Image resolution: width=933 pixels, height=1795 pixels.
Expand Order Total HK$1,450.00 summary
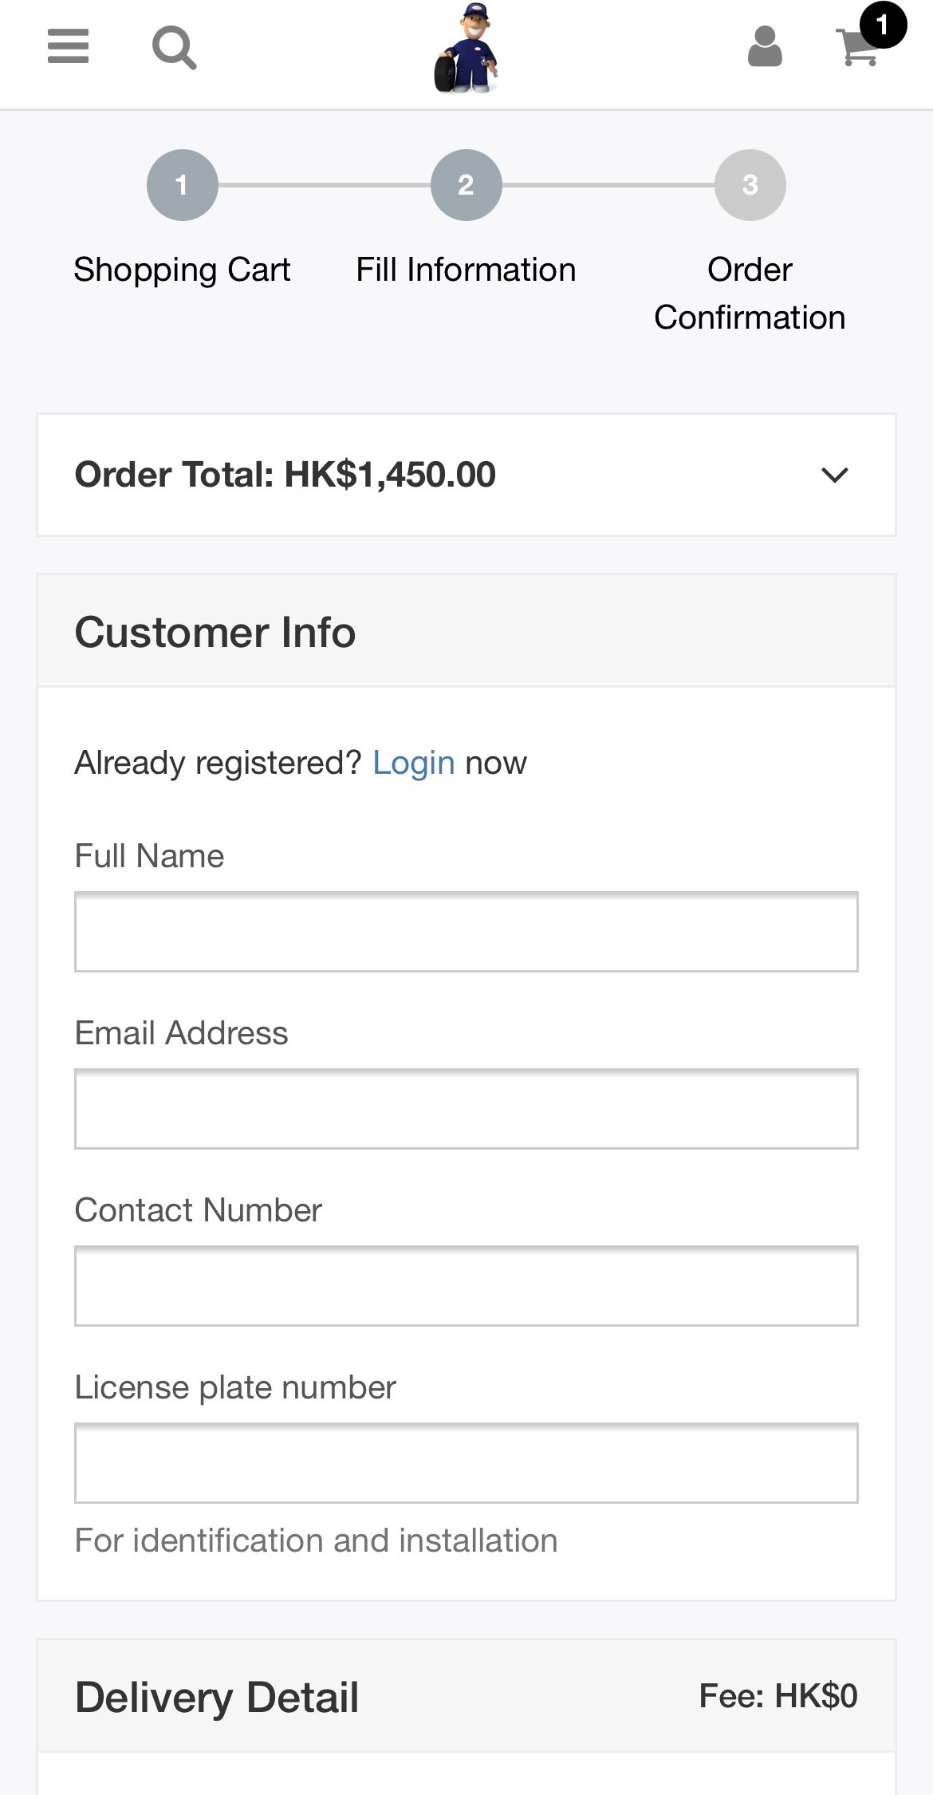tap(285, 475)
